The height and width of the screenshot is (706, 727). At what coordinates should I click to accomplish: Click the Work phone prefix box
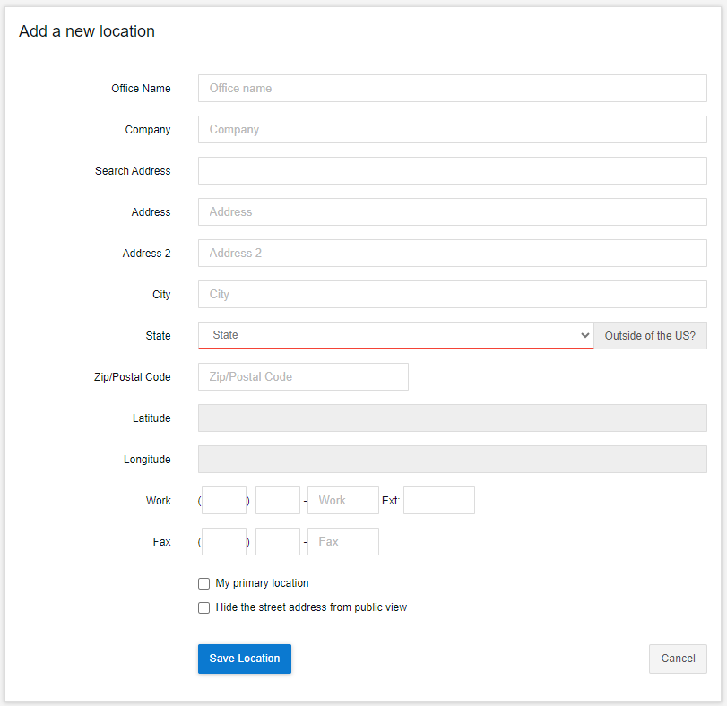278,500
